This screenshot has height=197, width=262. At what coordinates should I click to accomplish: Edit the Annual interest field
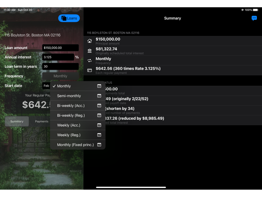[x=58, y=57]
